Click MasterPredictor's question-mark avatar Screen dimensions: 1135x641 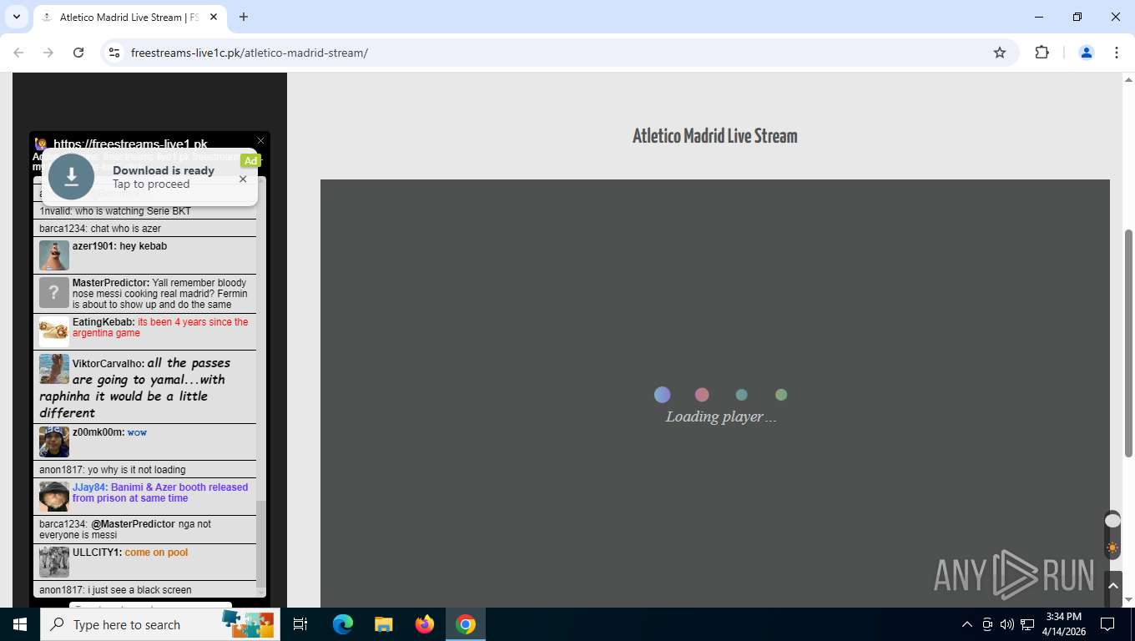pyautogui.click(x=54, y=293)
